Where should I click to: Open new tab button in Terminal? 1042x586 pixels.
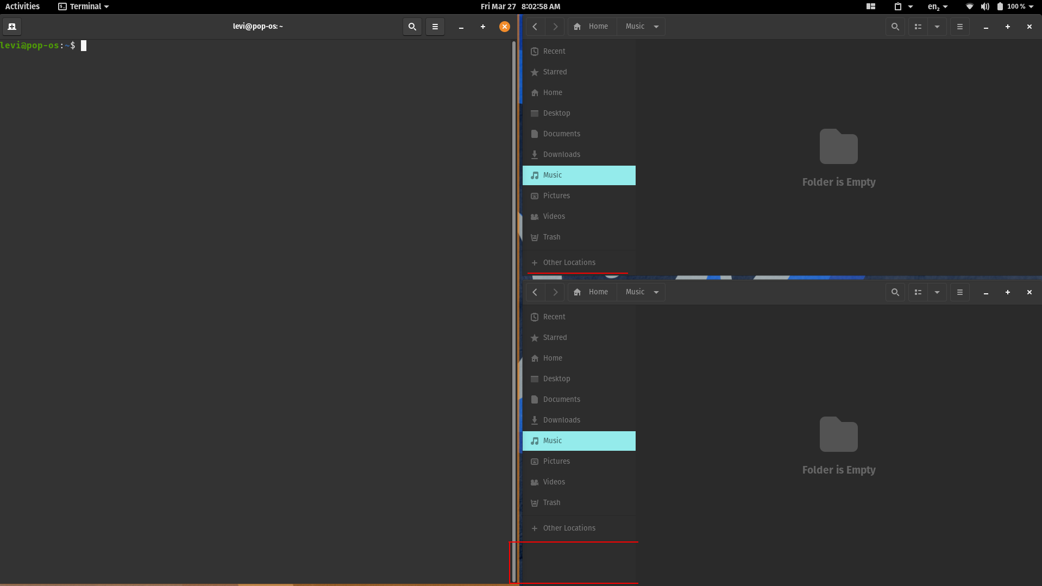tap(12, 27)
